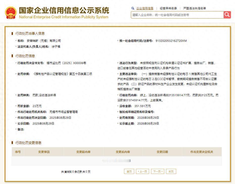Screen dimensions: 235x184
Task: Select decision date 2025年08月29日 beside 作出行政处罚决定日期
Action: click(60, 118)
